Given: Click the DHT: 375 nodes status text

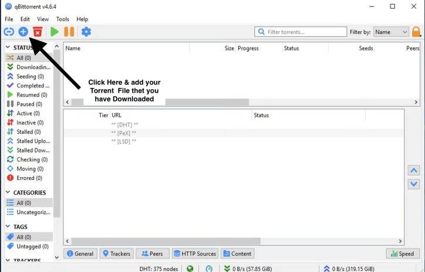Looking at the screenshot, I should point(158,268).
